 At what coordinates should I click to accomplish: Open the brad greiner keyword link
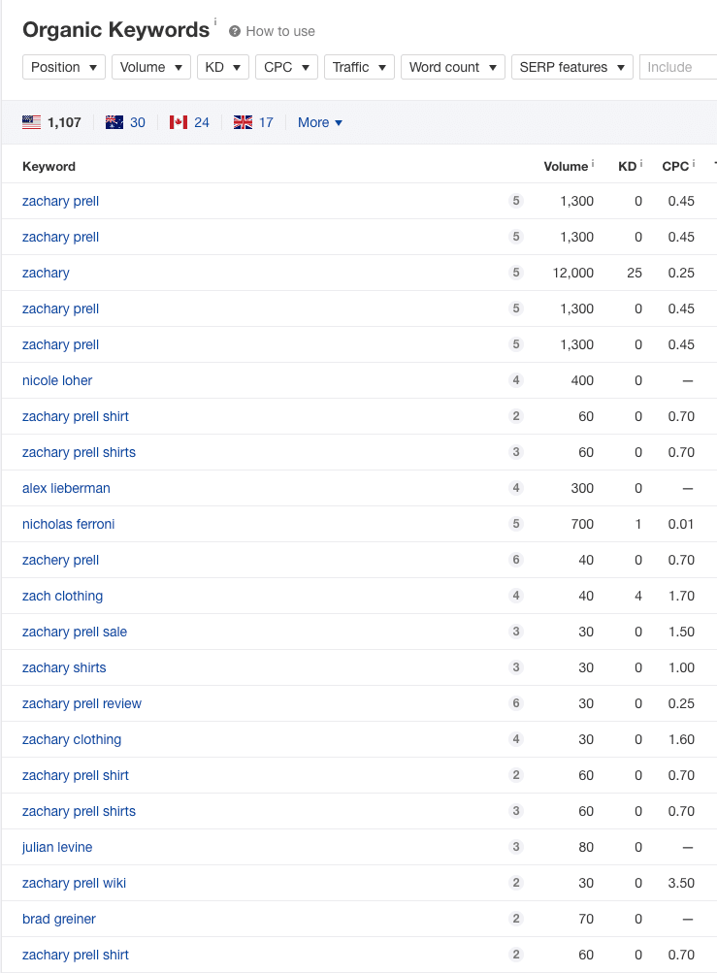click(x=59, y=920)
